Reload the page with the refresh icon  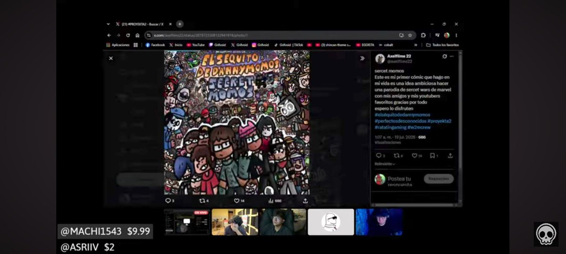tap(128, 35)
